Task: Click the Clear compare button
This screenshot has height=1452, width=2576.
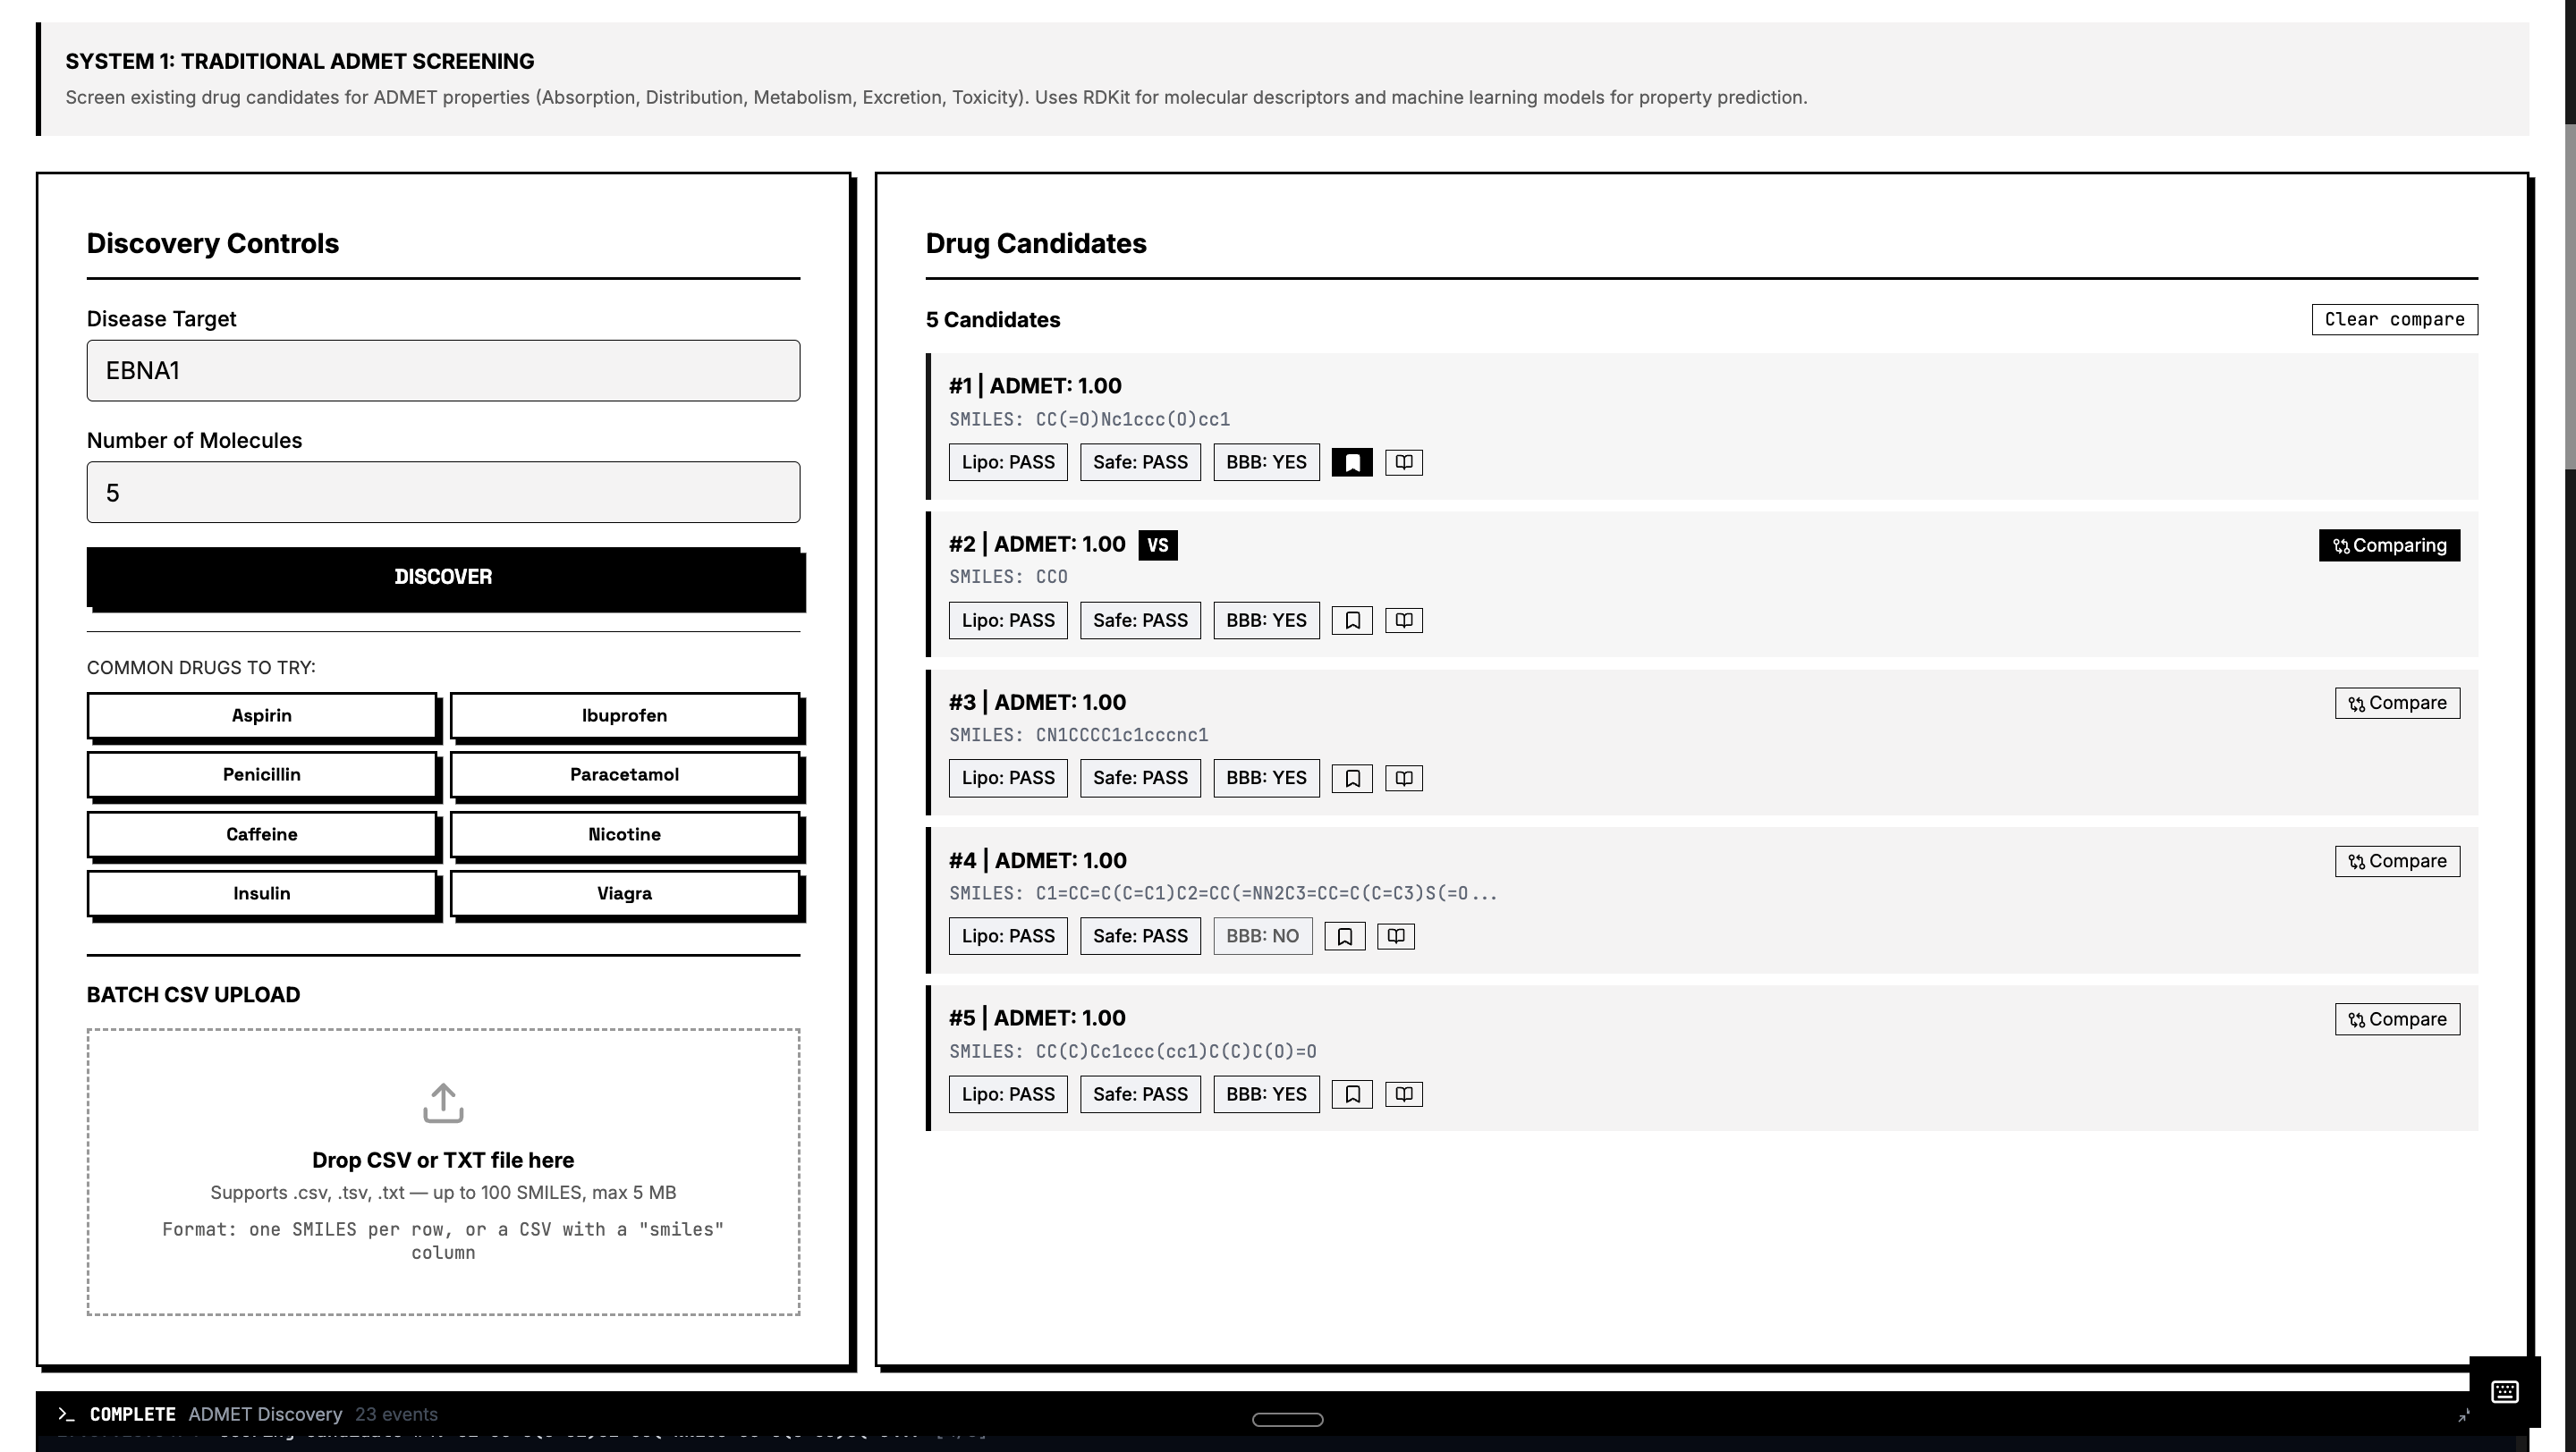Action: [x=2393, y=320]
